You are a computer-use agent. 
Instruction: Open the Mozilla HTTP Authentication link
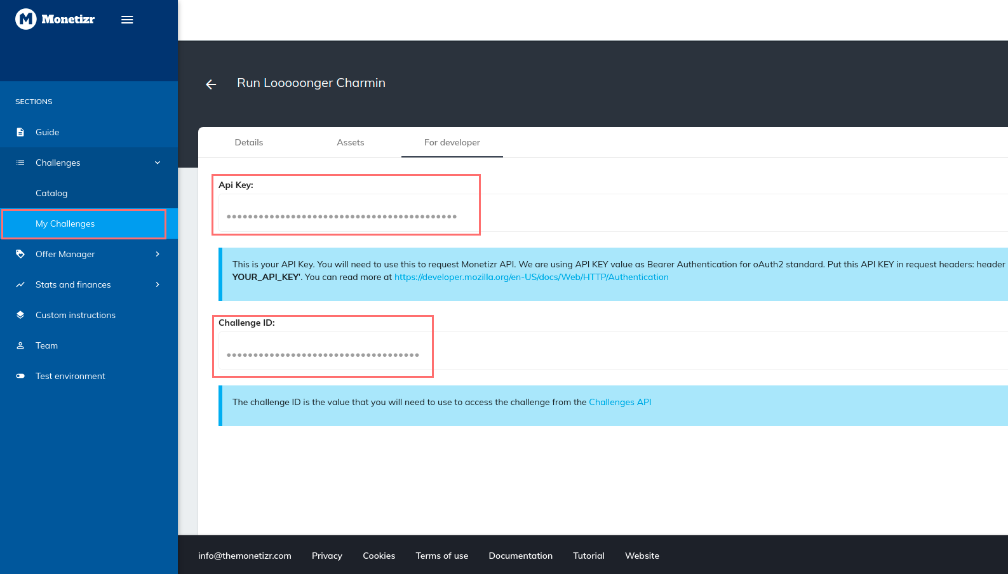pyautogui.click(x=532, y=277)
